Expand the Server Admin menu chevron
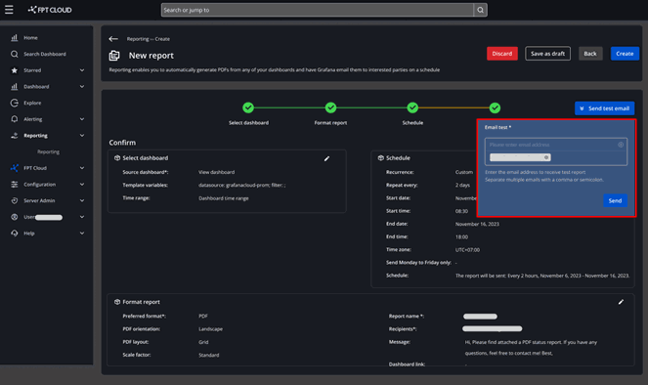This screenshot has height=385, width=648. [82, 200]
